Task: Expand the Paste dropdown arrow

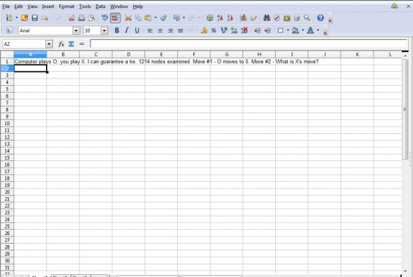Action: tap(155, 17)
